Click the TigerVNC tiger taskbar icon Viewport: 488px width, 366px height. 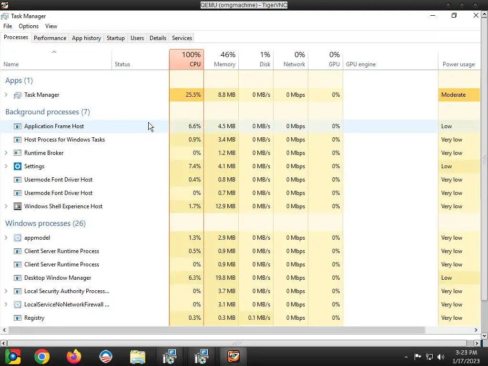coord(234,356)
